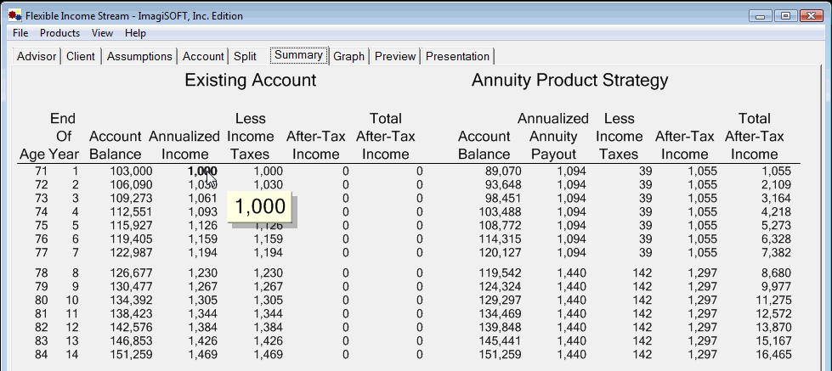Click Annuity account balance 93,648
The width and height of the screenshot is (832, 371).
[504, 185]
